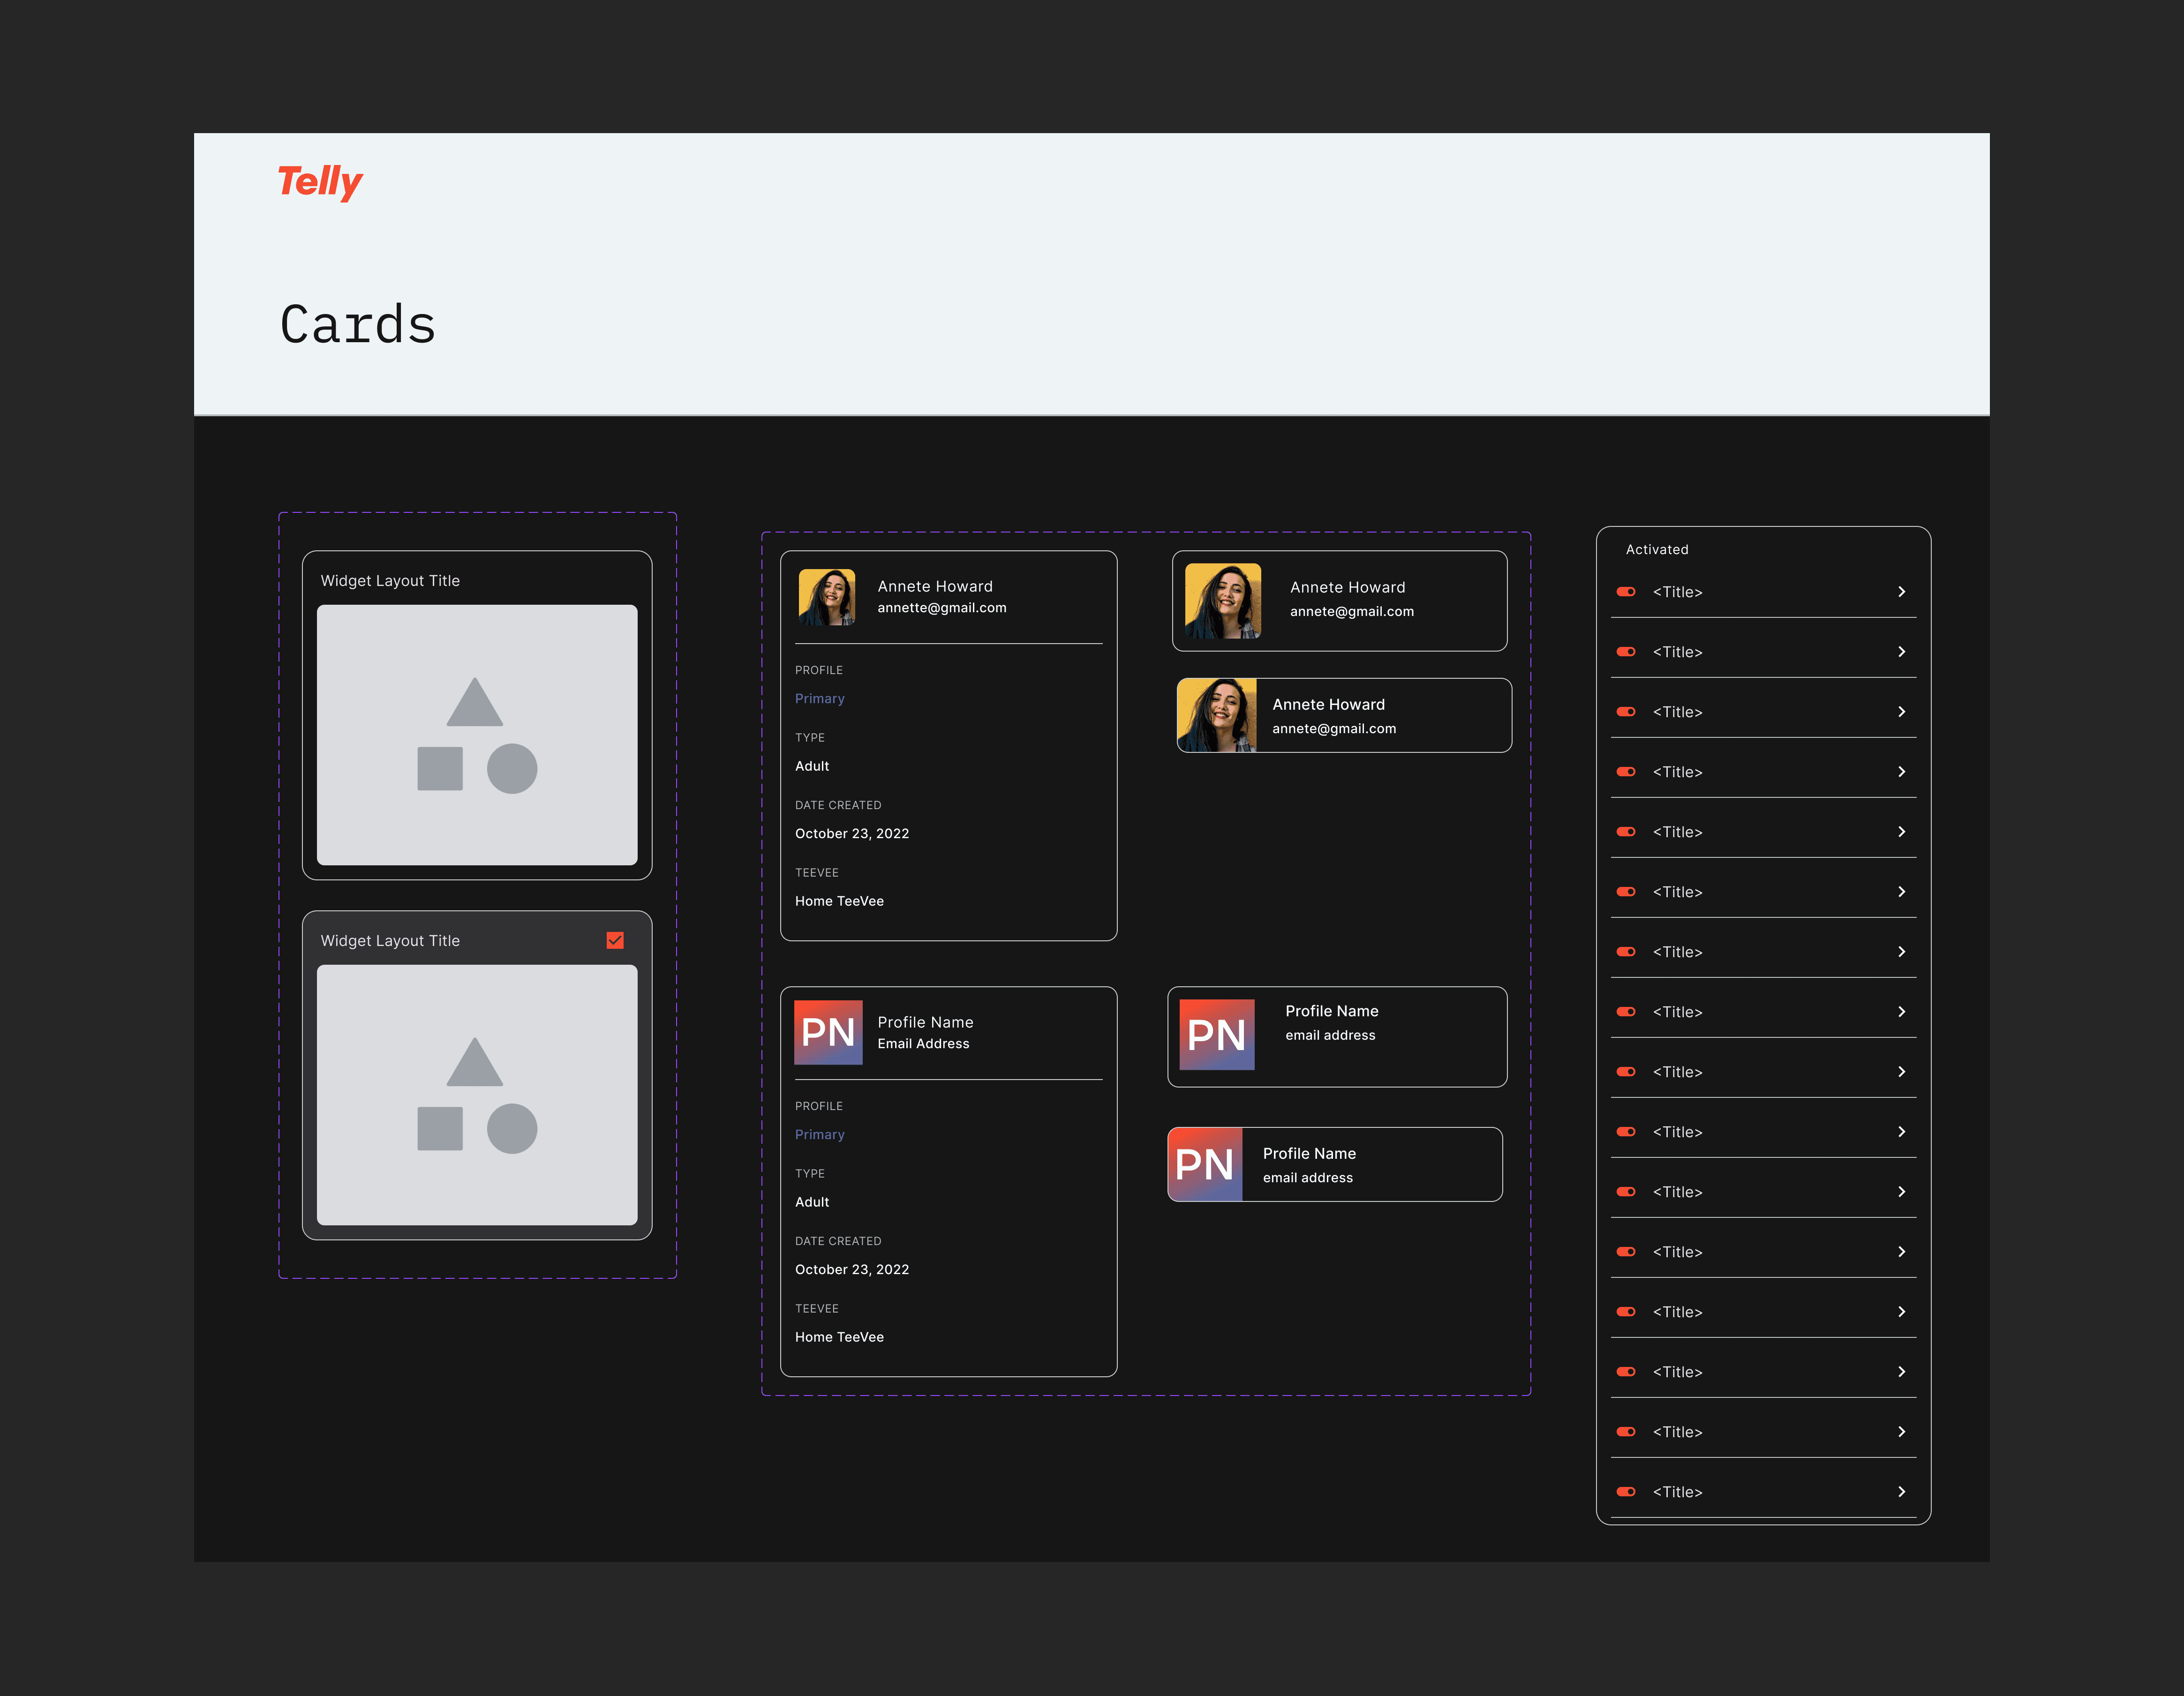Image resolution: width=2184 pixels, height=1696 pixels.
Task: Click the Primary link in Profile Name card
Action: pos(819,1134)
